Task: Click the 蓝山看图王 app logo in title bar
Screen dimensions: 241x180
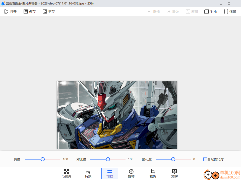Action: click(3, 3)
